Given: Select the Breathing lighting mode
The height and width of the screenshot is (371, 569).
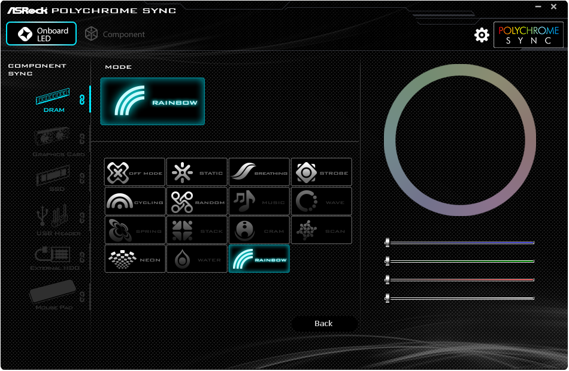Looking at the screenshot, I should click(259, 172).
